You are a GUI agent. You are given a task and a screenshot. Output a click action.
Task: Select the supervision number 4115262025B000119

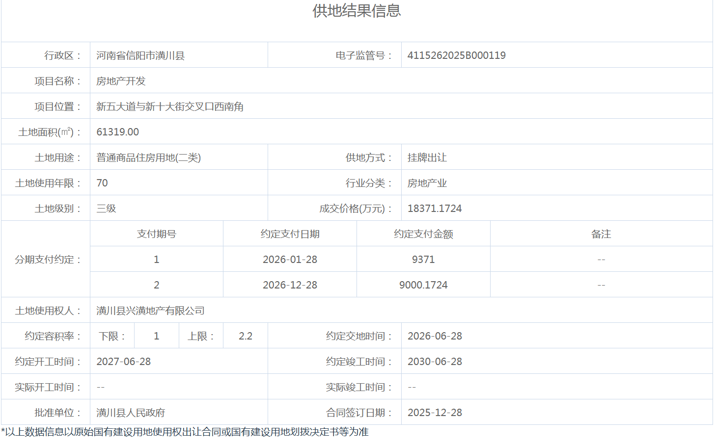457,55
